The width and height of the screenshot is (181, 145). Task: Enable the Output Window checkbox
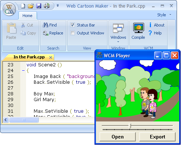pos(72,33)
